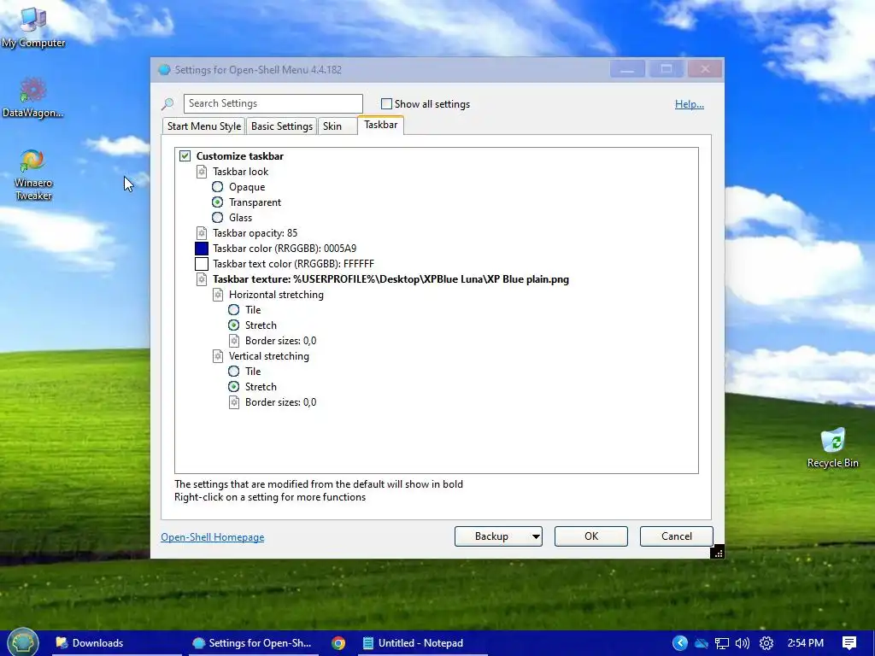Click the horizontal Border sizes setting icon
Viewport: 875px width, 656px height.
[234, 341]
